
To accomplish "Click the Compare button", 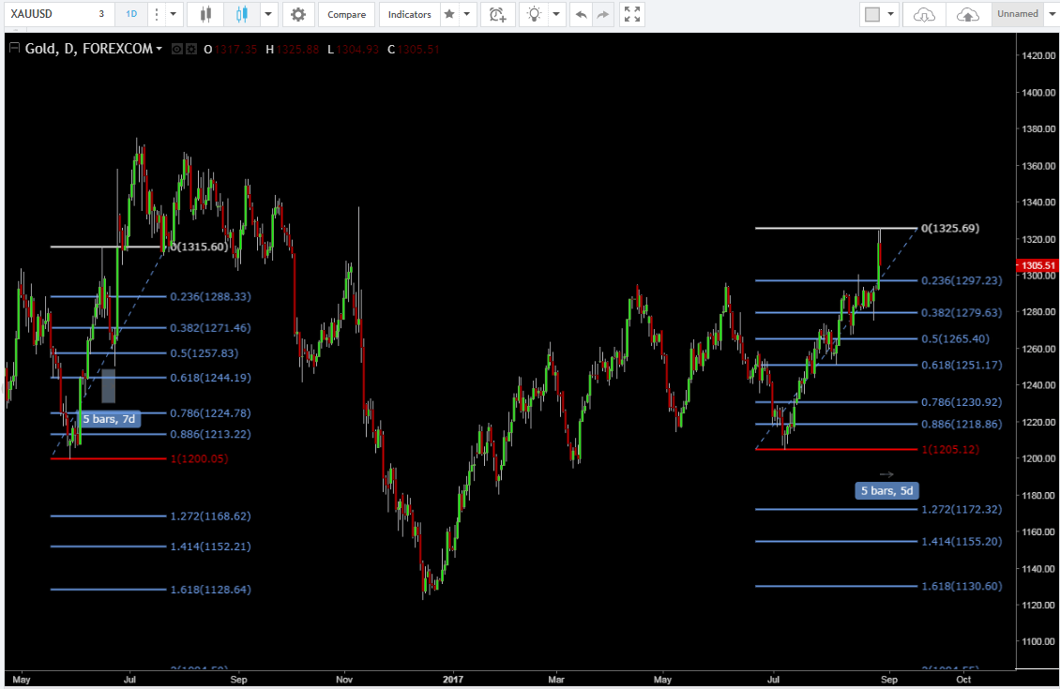I will coord(346,14).
